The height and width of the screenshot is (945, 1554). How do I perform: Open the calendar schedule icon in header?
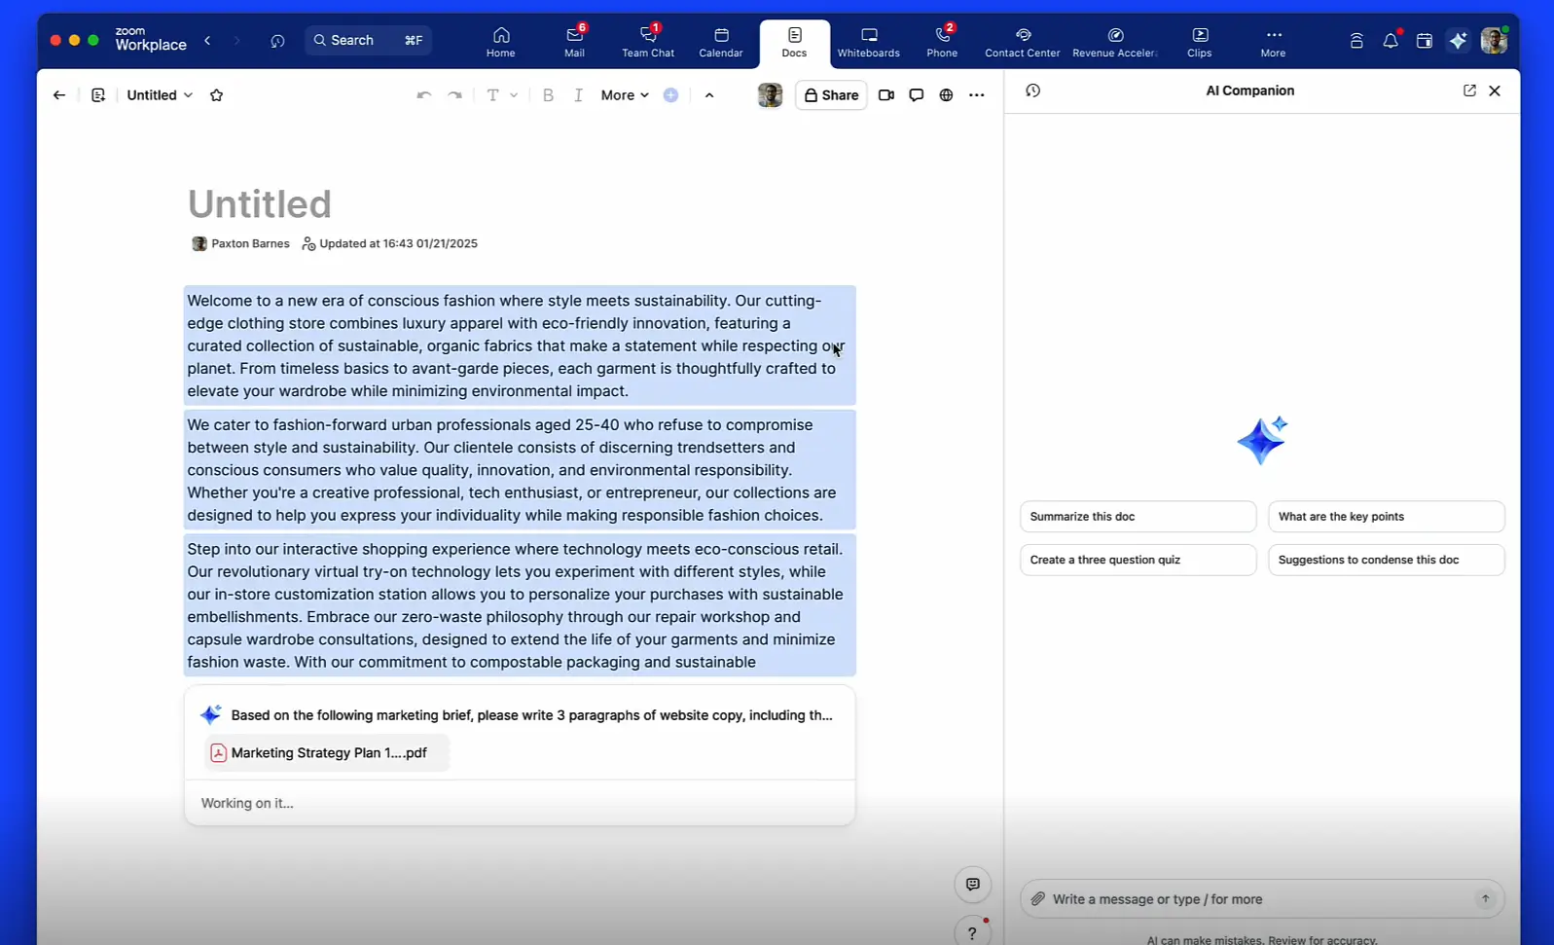[1425, 41]
